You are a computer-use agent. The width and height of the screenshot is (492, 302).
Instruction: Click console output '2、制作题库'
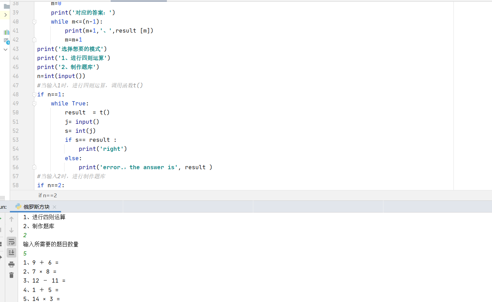click(x=39, y=226)
